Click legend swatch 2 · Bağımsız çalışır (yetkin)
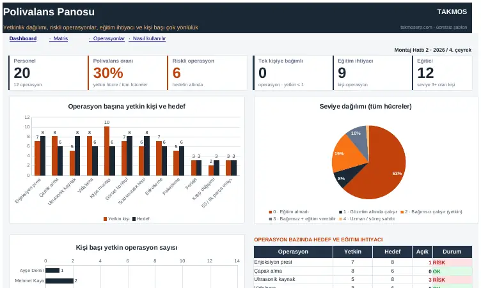 [402, 212]
